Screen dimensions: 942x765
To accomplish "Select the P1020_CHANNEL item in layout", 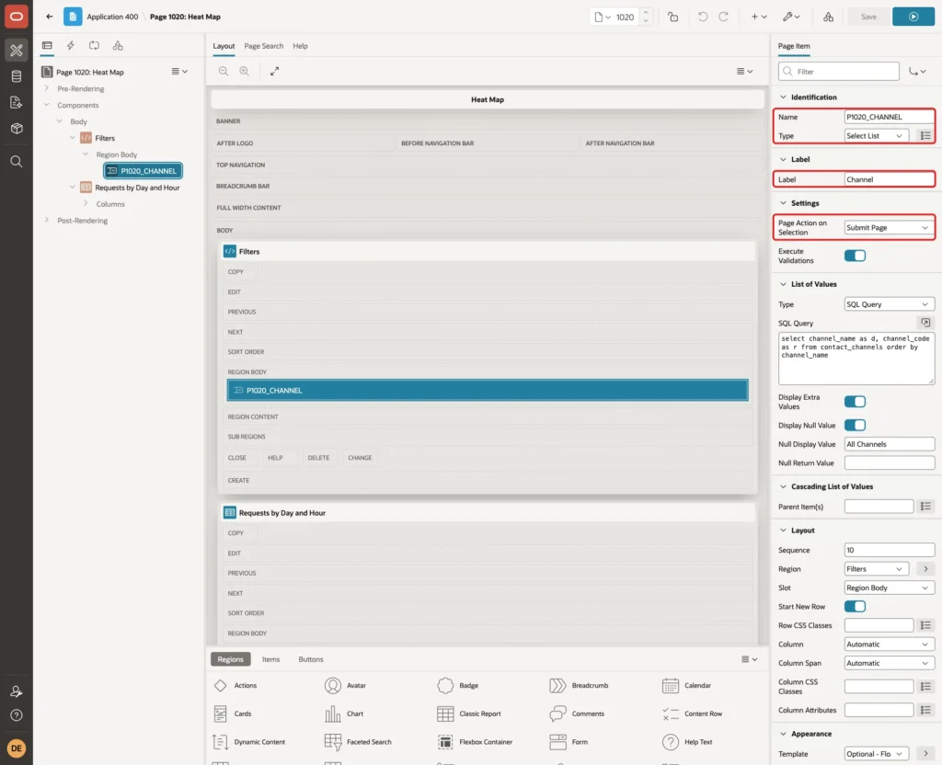I will [x=488, y=390].
